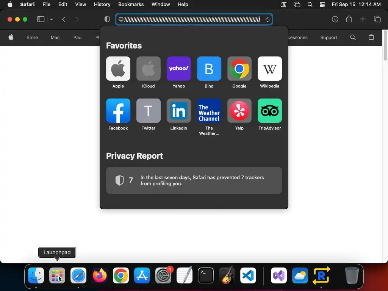Click the date and time in menu bar

coord(356,5)
